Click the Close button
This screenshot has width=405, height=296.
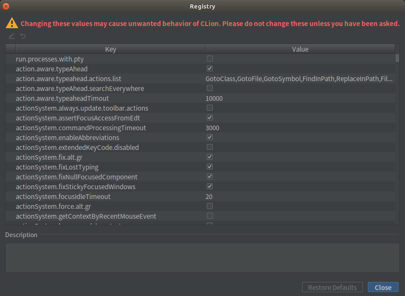[383, 287]
